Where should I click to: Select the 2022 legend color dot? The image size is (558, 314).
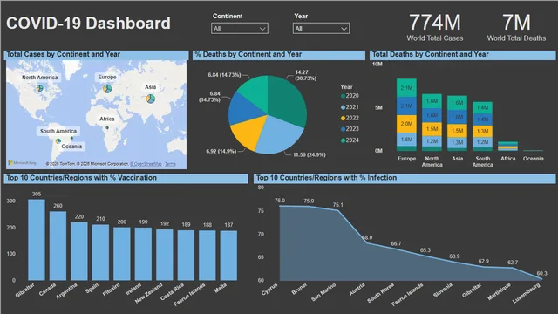[343, 119]
